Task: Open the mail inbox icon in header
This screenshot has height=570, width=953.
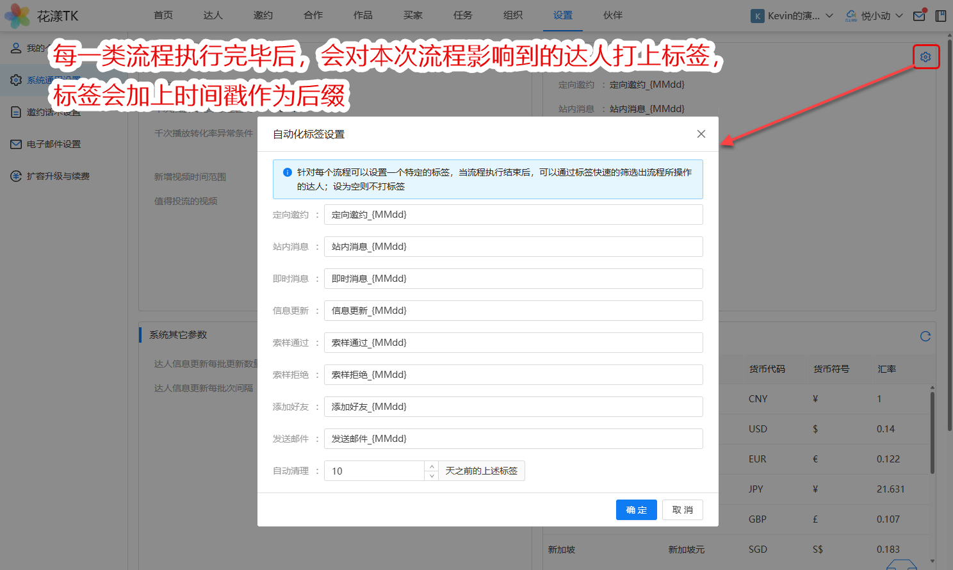Action: pyautogui.click(x=919, y=16)
